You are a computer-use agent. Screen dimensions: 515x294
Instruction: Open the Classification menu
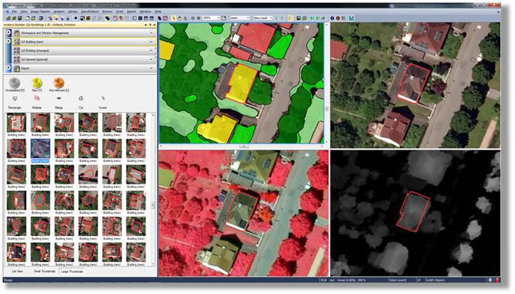90,12
